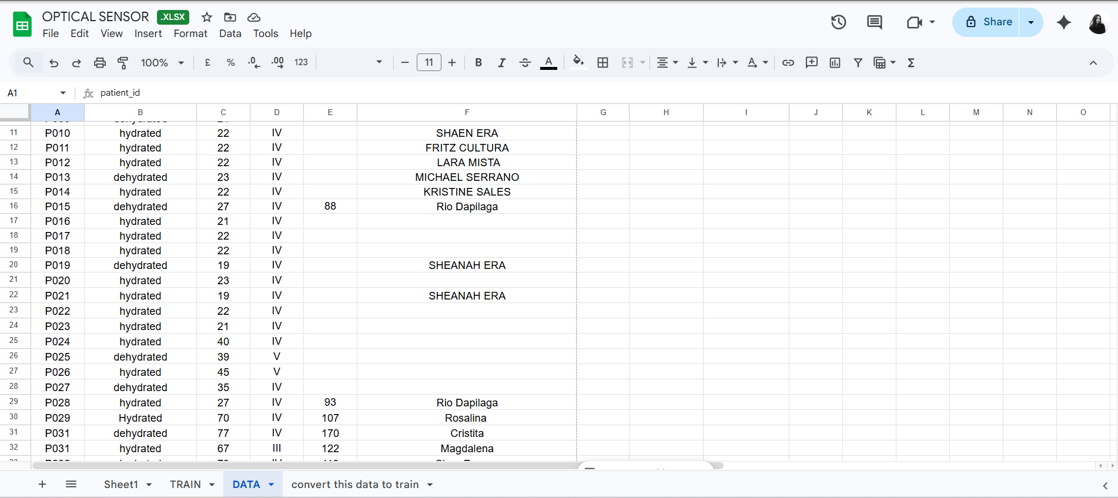Open the File menu
Image resolution: width=1118 pixels, height=498 pixels.
pyautogui.click(x=51, y=33)
